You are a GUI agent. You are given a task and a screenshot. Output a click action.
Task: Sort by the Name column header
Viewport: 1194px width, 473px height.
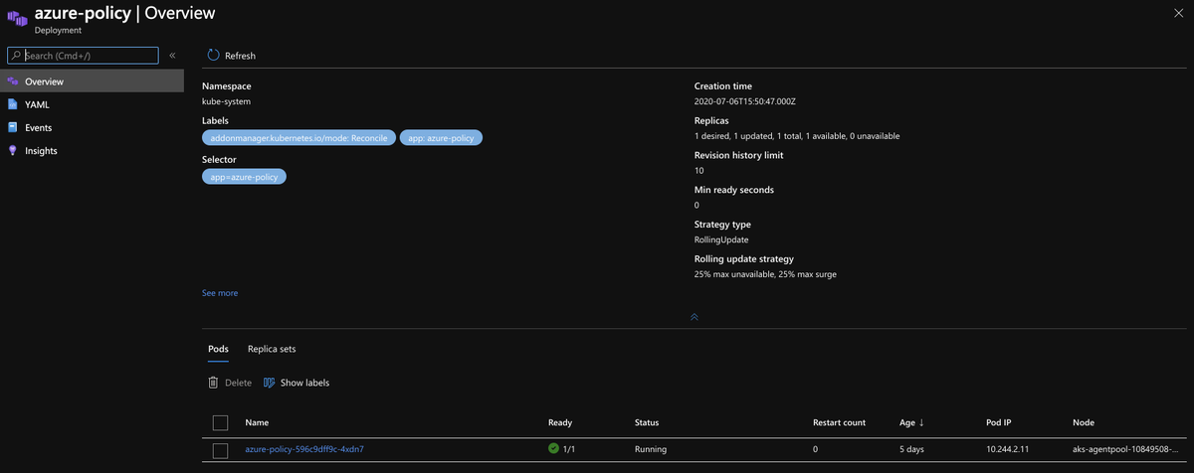257,422
